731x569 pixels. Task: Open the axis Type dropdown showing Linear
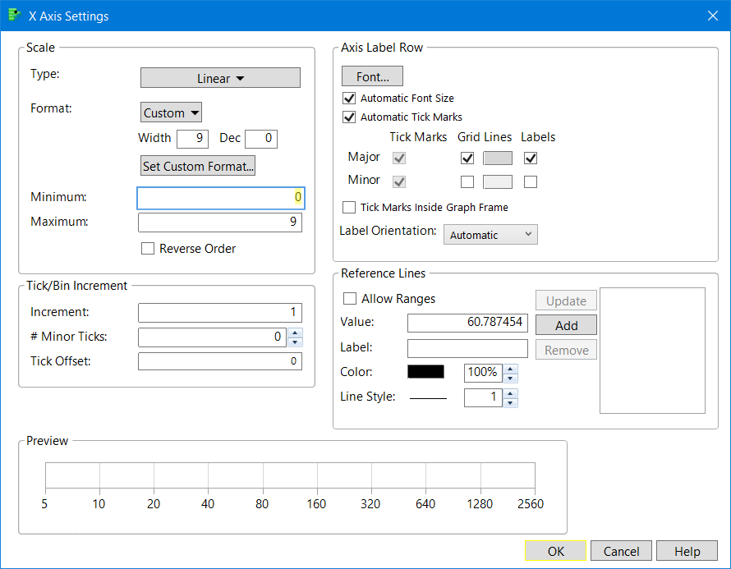[x=219, y=77]
